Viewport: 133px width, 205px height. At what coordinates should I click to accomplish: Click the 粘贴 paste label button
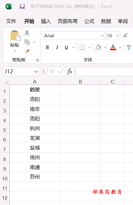15,45
